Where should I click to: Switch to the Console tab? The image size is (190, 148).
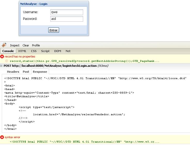pos(8,51)
